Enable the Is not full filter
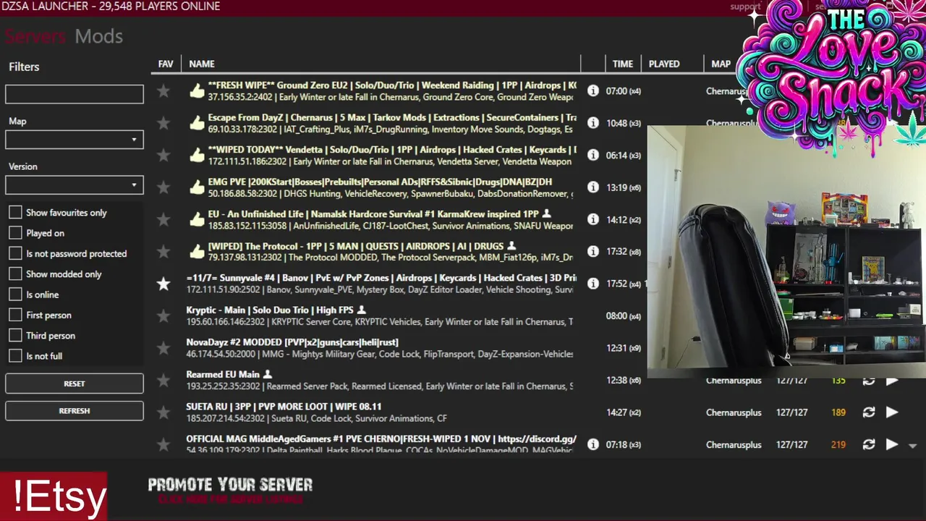The image size is (926, 521). pyautogui.click(x=15, y=356)
